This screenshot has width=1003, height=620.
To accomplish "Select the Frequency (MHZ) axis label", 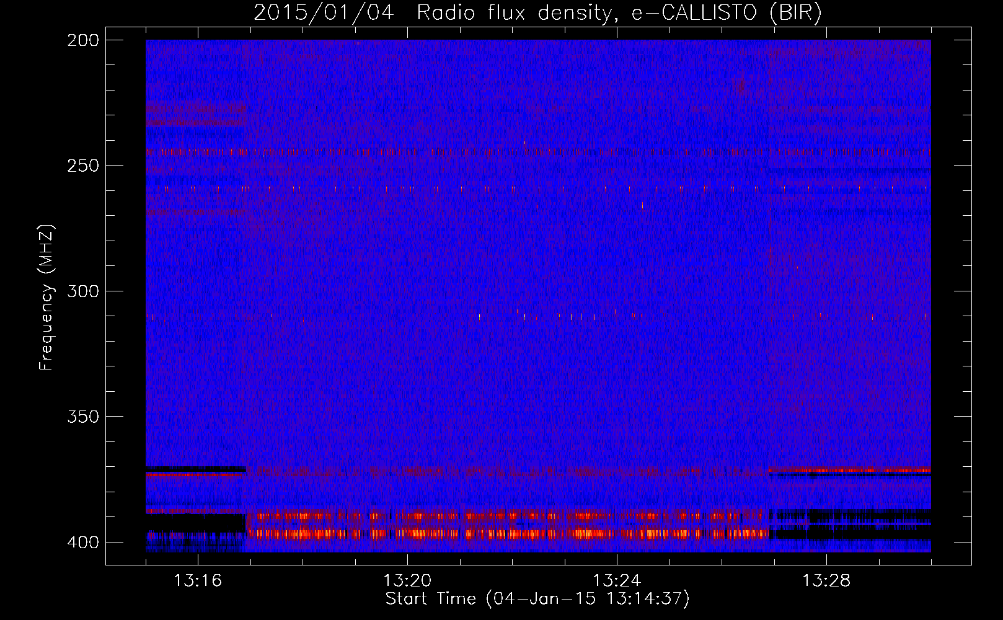I will [46, 298].
